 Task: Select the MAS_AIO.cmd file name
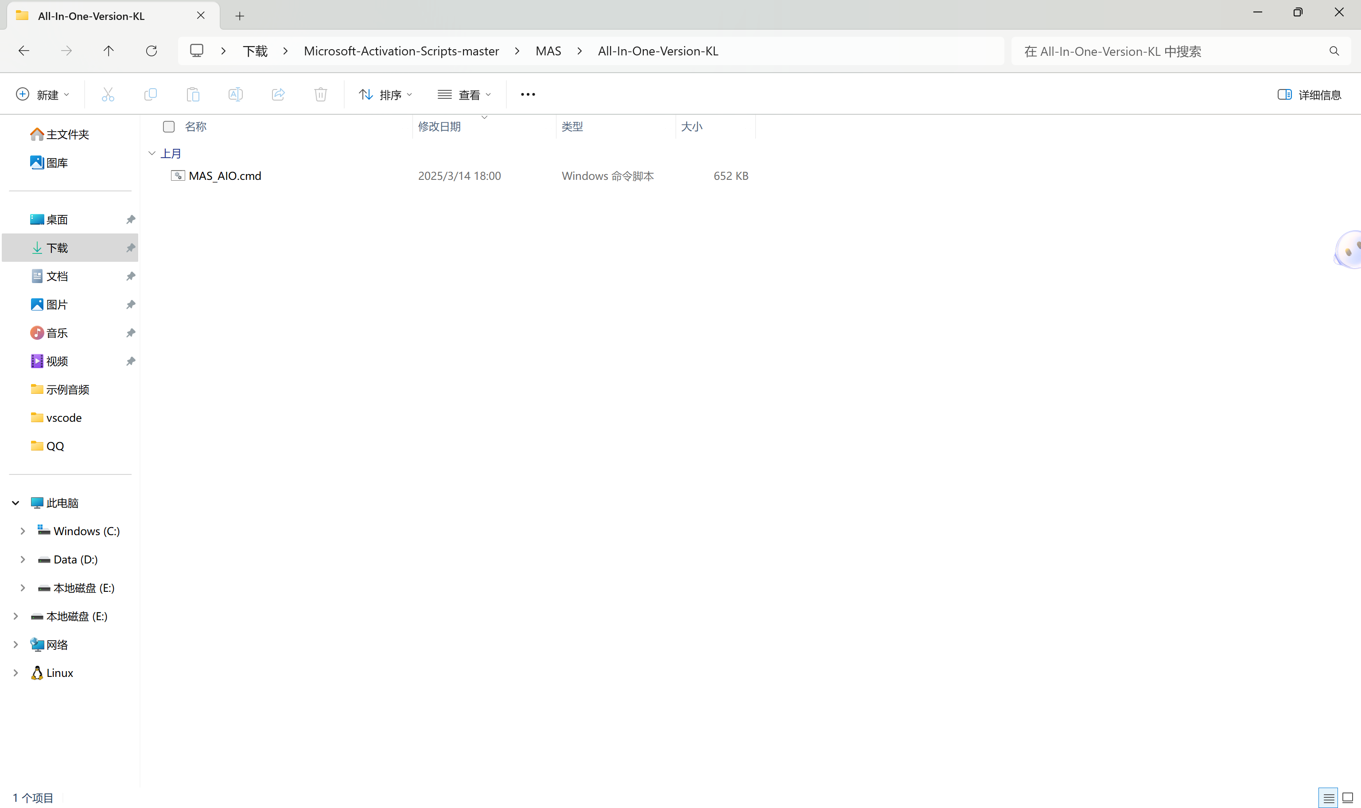point(225,175)
